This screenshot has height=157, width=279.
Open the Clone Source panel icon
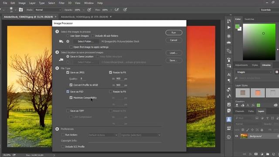click(229, 51)
